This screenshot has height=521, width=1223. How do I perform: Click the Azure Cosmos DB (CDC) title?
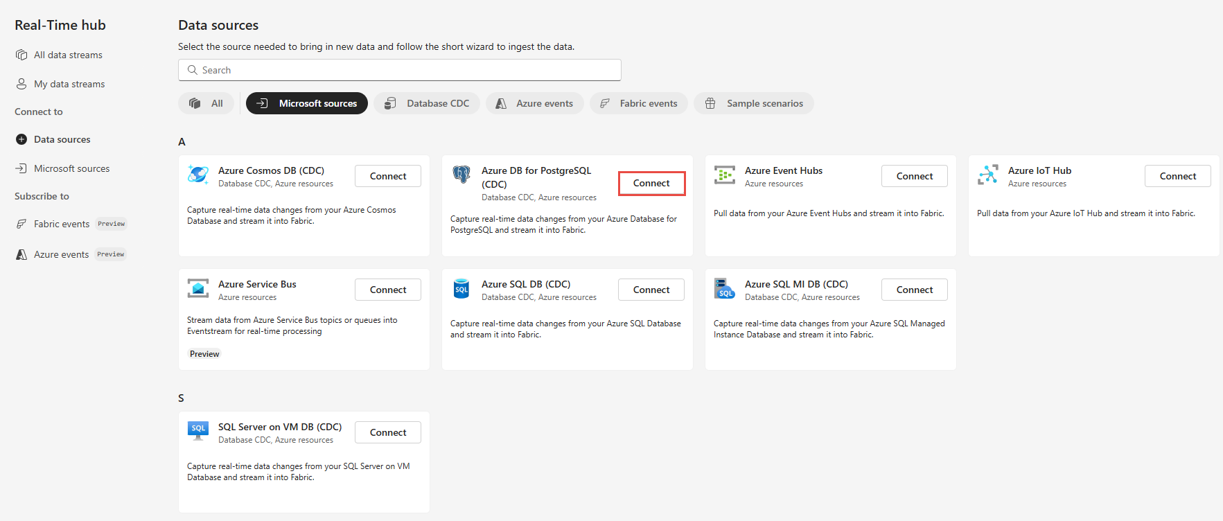click(x=271, y=170)
